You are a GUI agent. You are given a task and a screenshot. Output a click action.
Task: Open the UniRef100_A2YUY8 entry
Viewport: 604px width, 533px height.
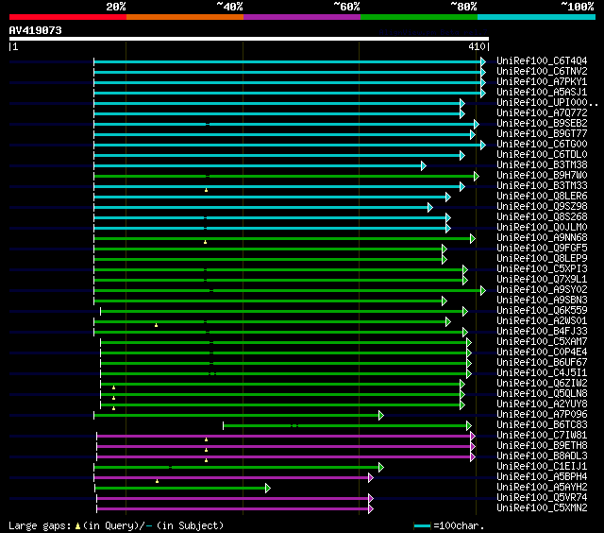click(542, 404)
